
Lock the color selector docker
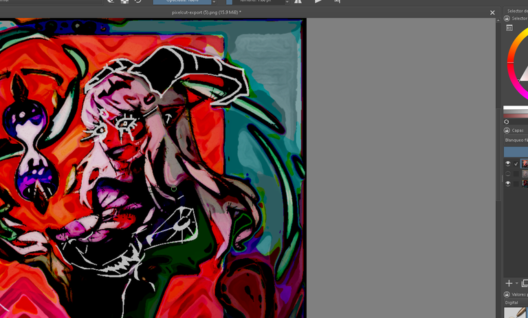click(x=507, y=19)
